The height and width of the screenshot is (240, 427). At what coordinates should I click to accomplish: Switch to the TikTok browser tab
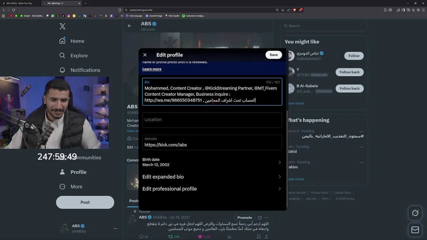point(19,3)
